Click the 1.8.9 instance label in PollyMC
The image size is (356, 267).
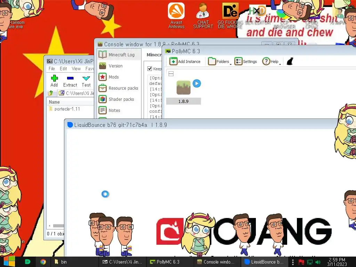click(x=184, y=101)
